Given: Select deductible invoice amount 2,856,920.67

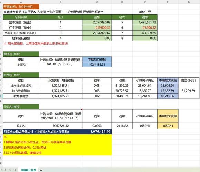Looking at the screenshot, I should click(97, 33).
